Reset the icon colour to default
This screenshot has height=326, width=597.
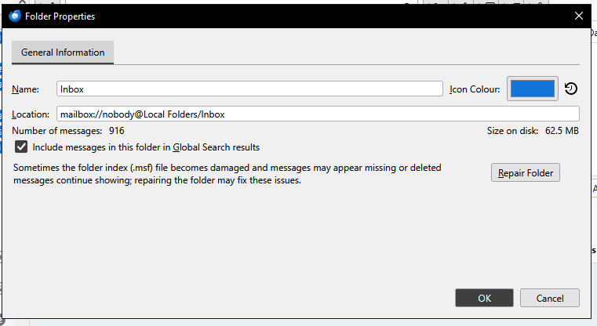(571, 89)
